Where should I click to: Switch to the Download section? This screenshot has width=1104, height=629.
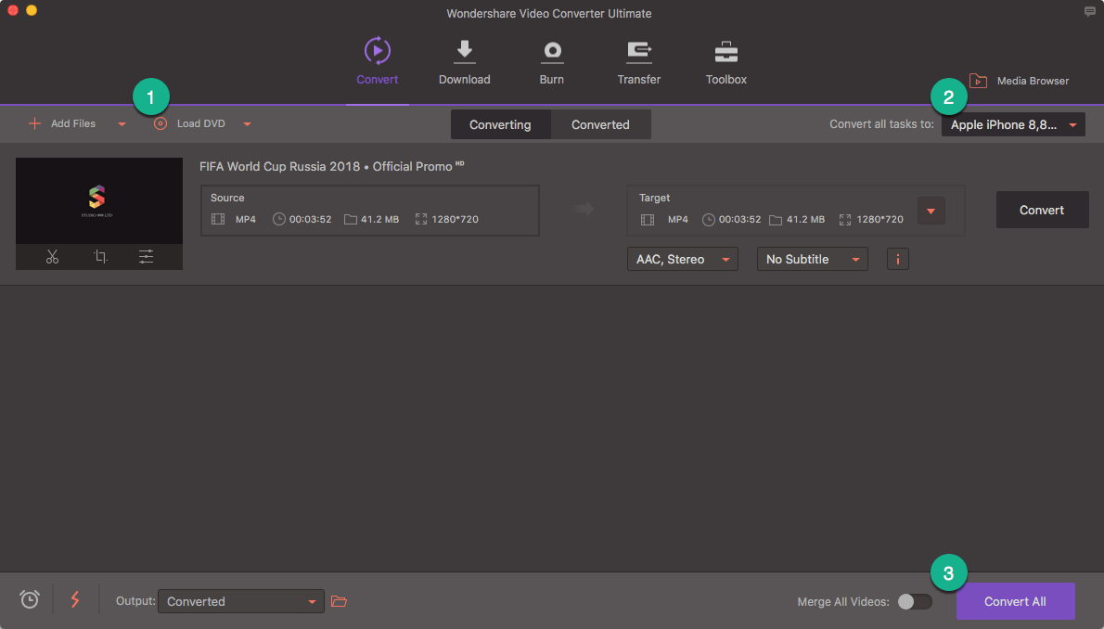tap(464, 61)
